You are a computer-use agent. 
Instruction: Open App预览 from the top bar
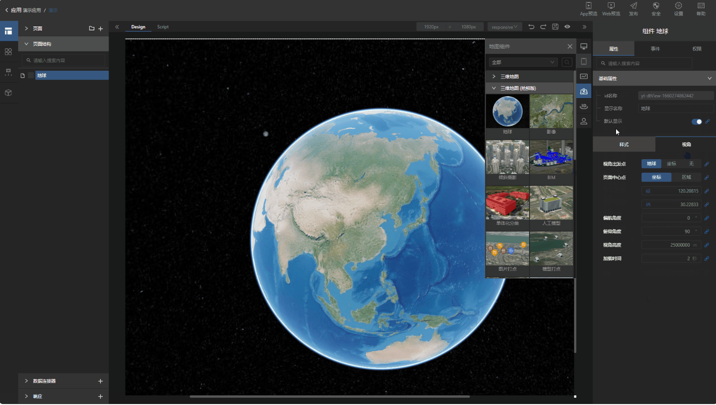click(588, 9)
